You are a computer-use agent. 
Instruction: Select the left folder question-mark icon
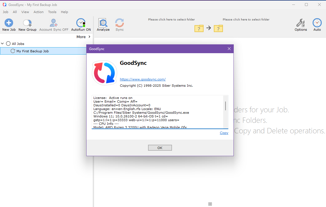[199, 28]
